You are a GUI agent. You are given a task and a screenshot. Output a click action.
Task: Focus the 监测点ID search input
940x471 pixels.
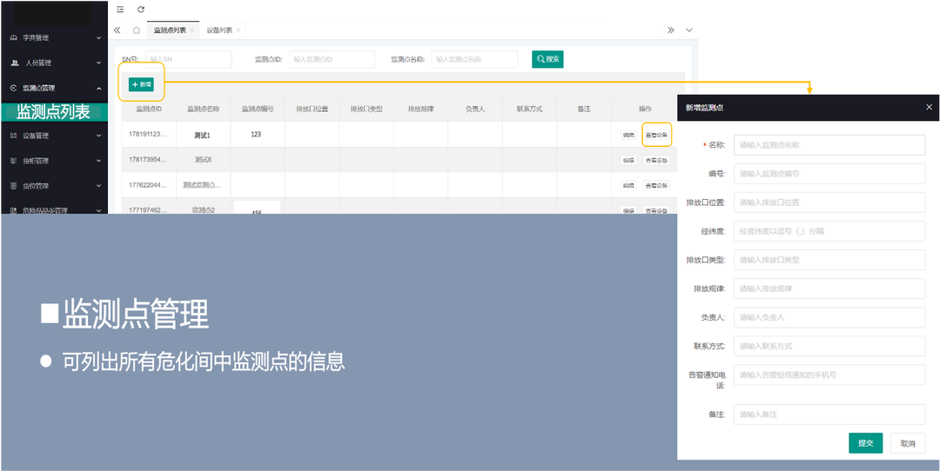click(x=332, y=59)
